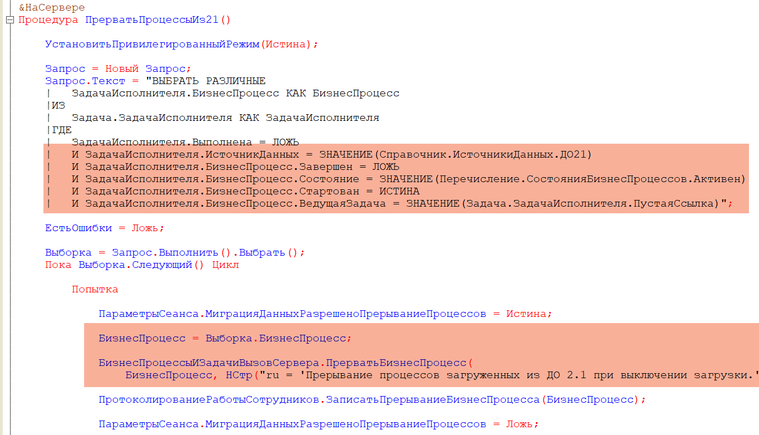
Task: Click the Запрос.Выполнить() call
Action: [149, 253]
